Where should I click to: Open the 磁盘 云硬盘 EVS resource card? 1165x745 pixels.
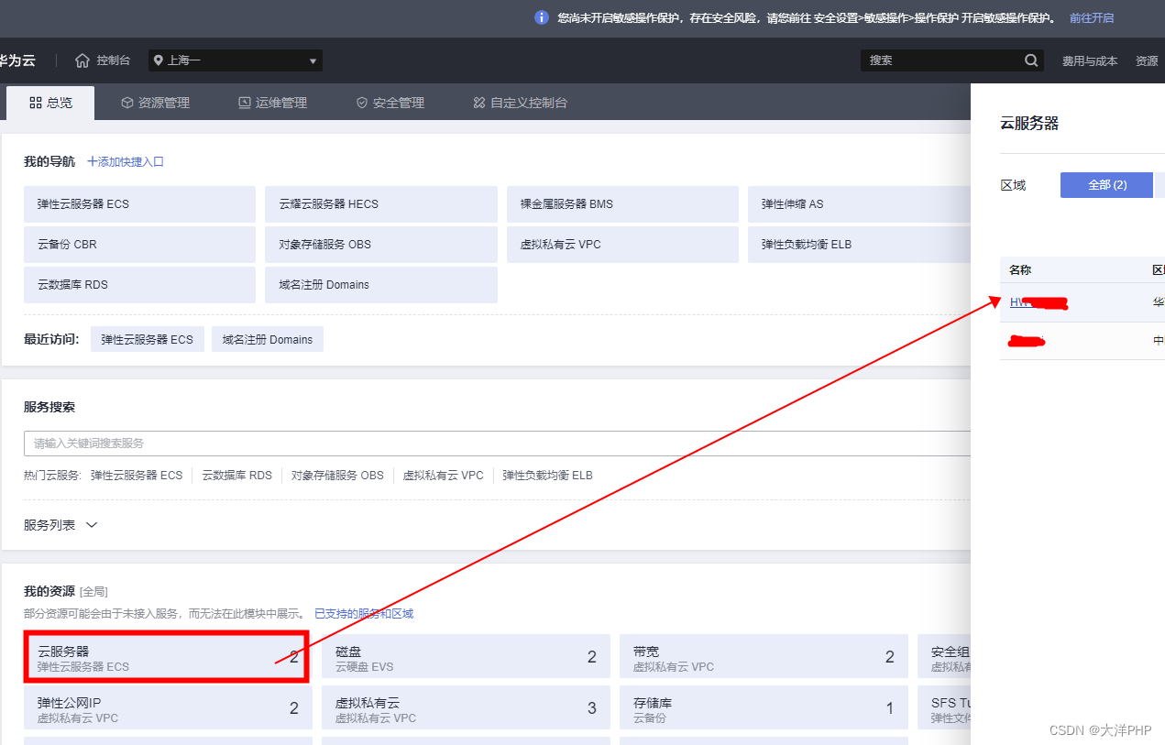click(466, 657)
